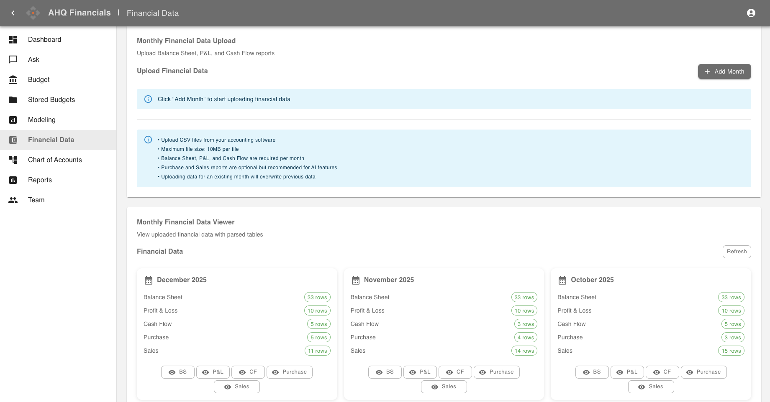The image size is (770, 402).
Task: View November 2025 P&L data
Action: 420,372
